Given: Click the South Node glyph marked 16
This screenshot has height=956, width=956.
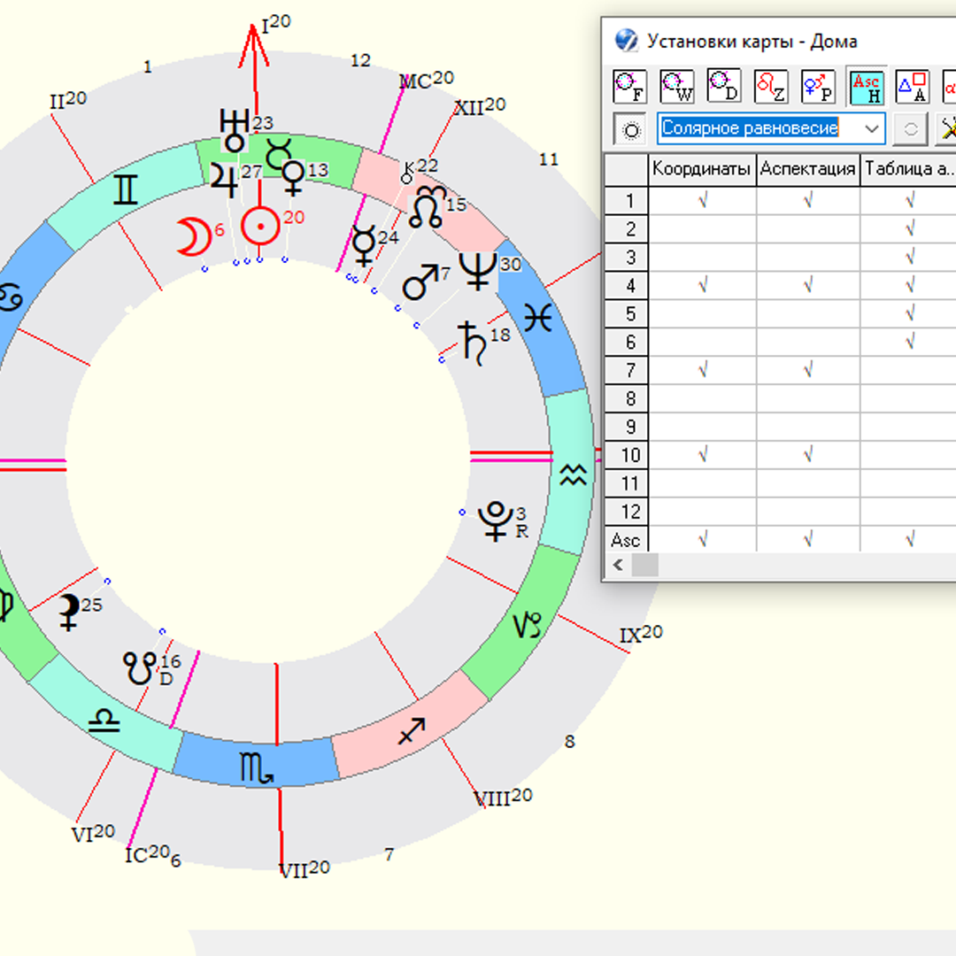Looking at the screenshot, I should [x=140, y=667].
